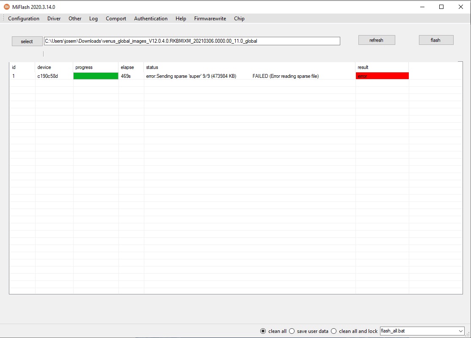The image size is (471, 338).
Task: Click the refresh button
Action: point(377,40)
